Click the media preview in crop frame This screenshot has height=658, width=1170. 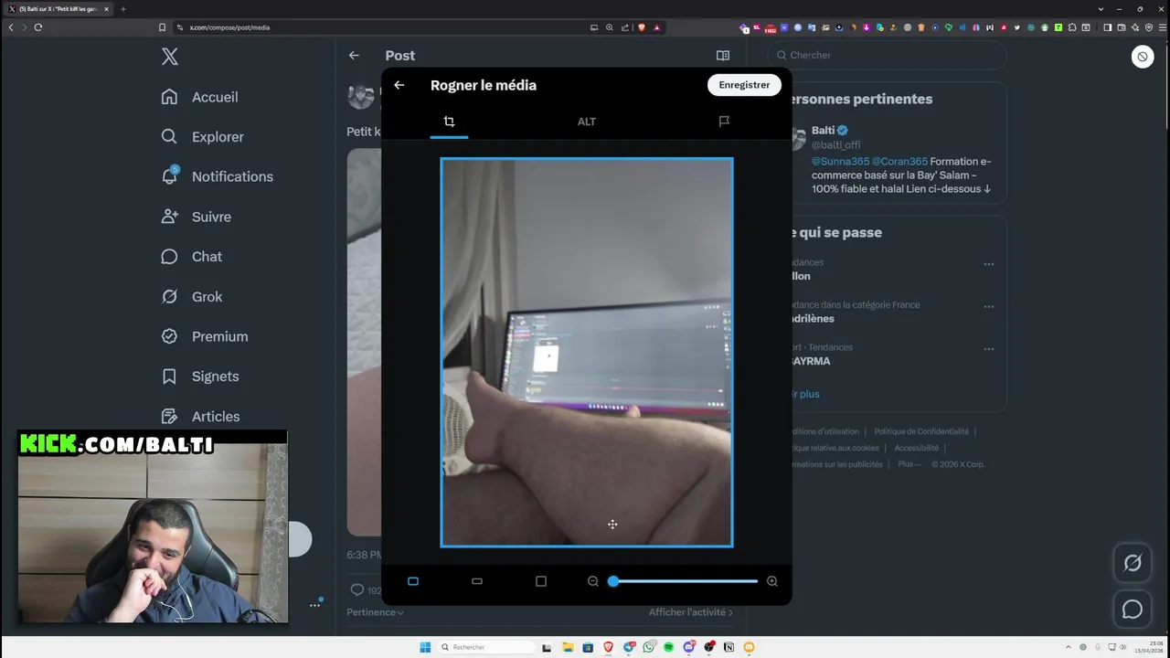pos(587,353)
